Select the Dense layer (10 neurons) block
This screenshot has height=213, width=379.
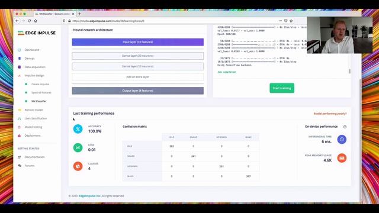pos(138,66)
